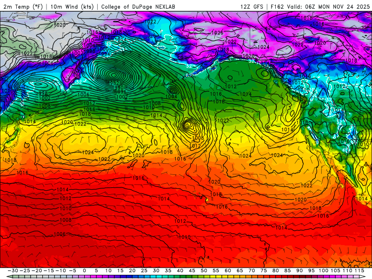This screenshot has height=279, width=372.
Task: Click the 990 isobar label
Action: click(119, 87)
